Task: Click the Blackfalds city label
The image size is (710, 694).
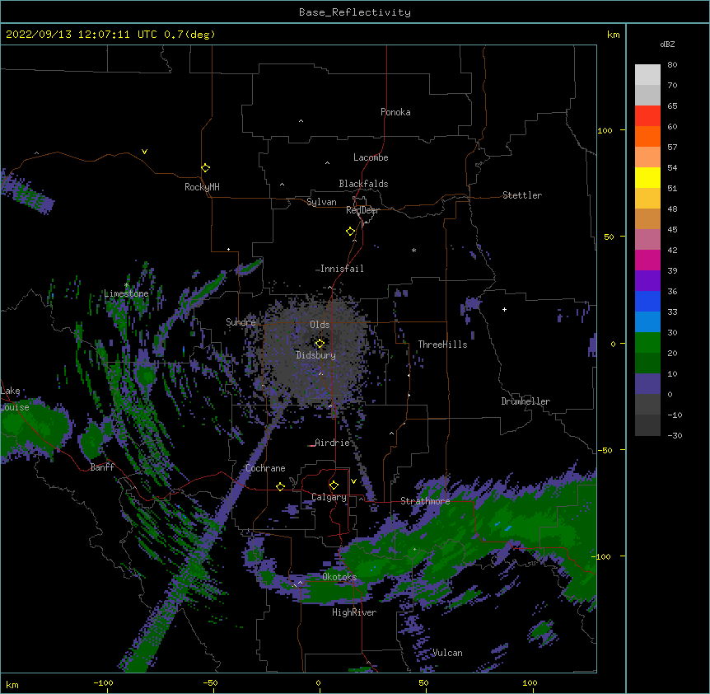Action: coord(363,184)
